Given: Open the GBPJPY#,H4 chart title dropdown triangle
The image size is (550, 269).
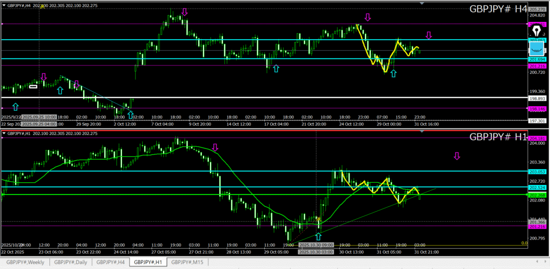Looking at the screenshot, I should click(x=4, y=5).
